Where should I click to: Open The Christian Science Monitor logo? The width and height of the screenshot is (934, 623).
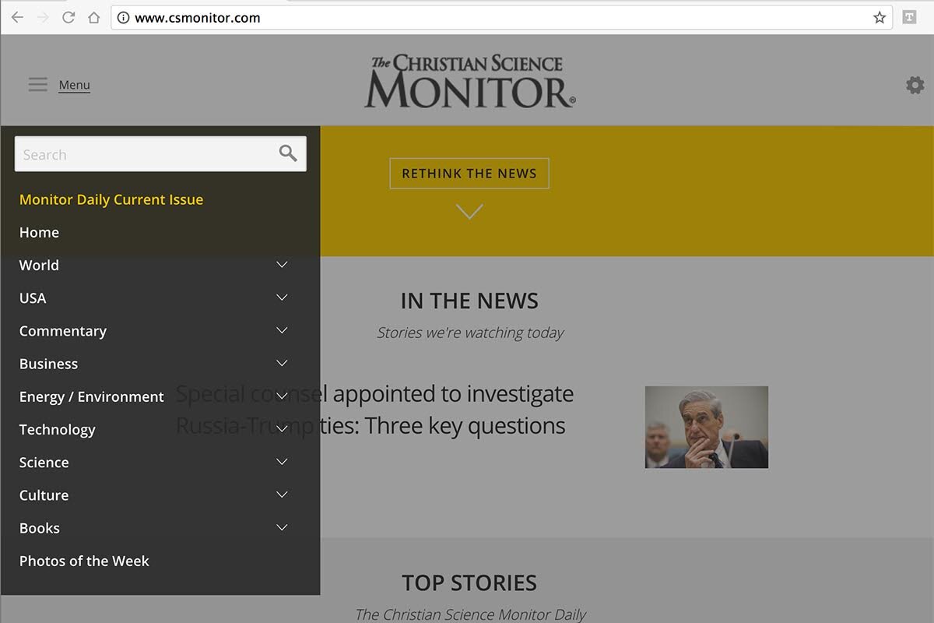coord(470,80)
